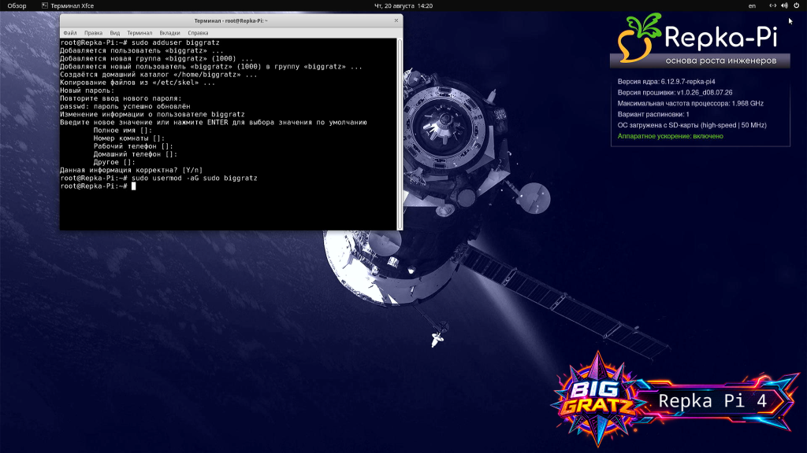
Task: Open the Вид menu
Action: click(115, 33)
